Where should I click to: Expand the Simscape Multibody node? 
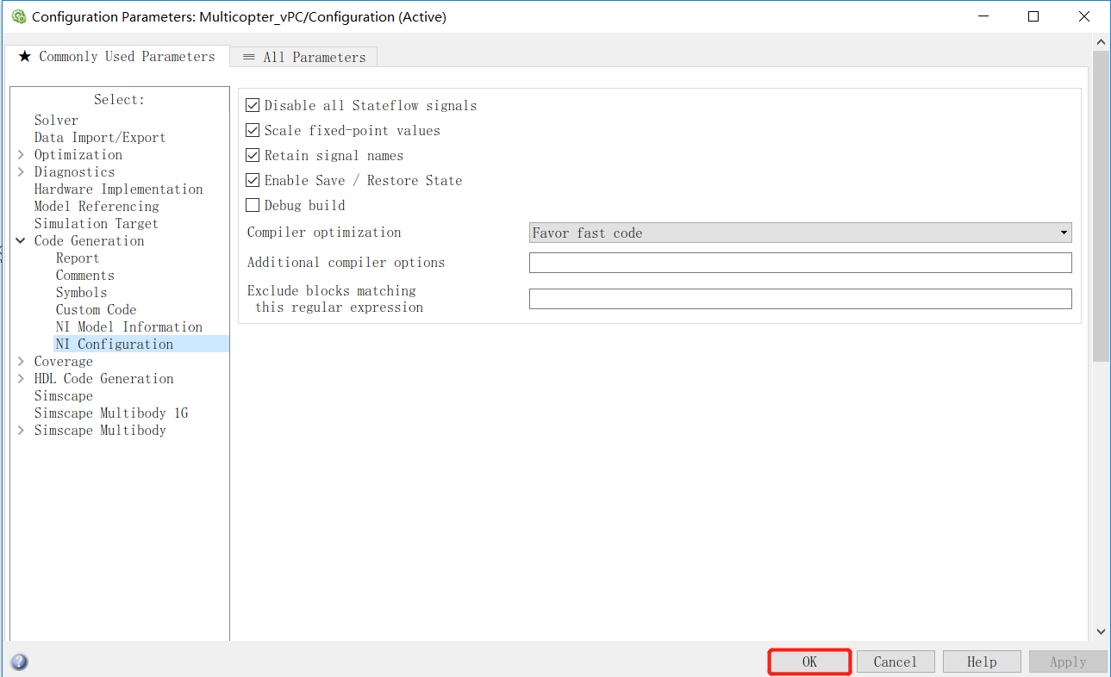coord(21,431)
